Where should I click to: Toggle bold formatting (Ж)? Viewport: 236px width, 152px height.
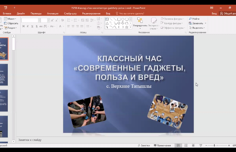pos(24,26)
